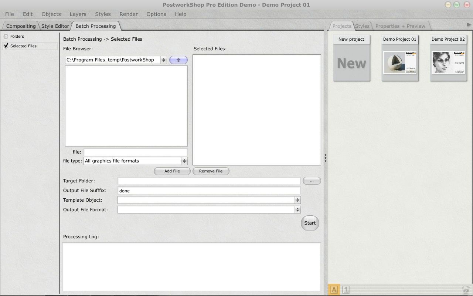Screen dimensions: 473x296
Task: Click the parent folder up-arrow button
Action: pos(178,60)
